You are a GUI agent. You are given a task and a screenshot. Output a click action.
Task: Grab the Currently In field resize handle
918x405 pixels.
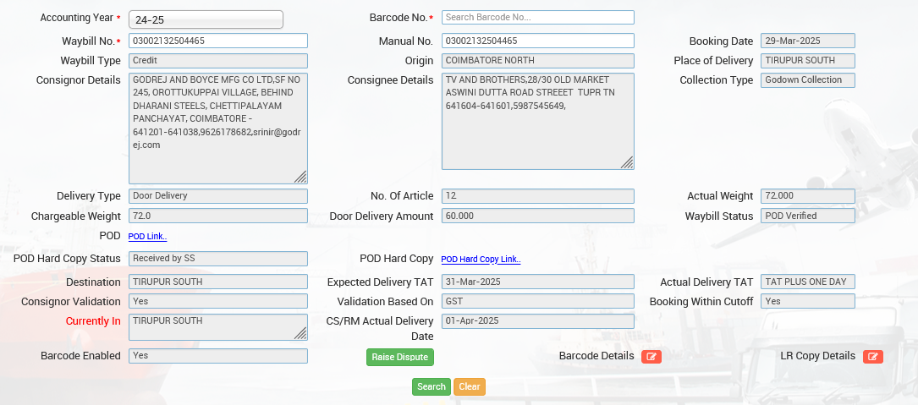tap(300, 333)
